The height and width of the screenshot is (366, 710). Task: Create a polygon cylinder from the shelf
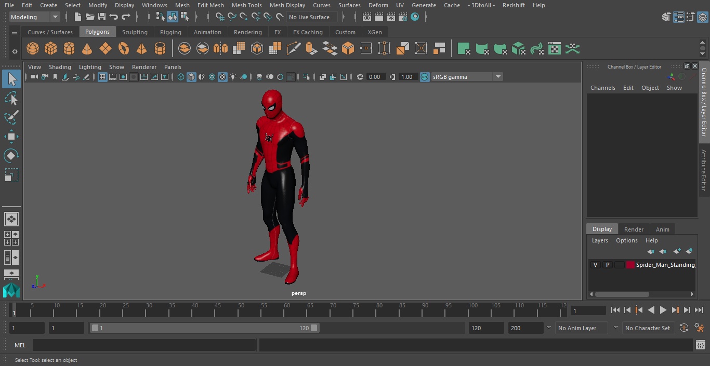69,49
